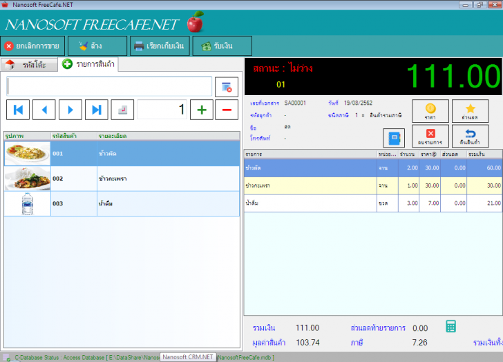Jump to last record arrow
Image resolution: width=503 pixels, height=362 pixels.
[97, 110]
